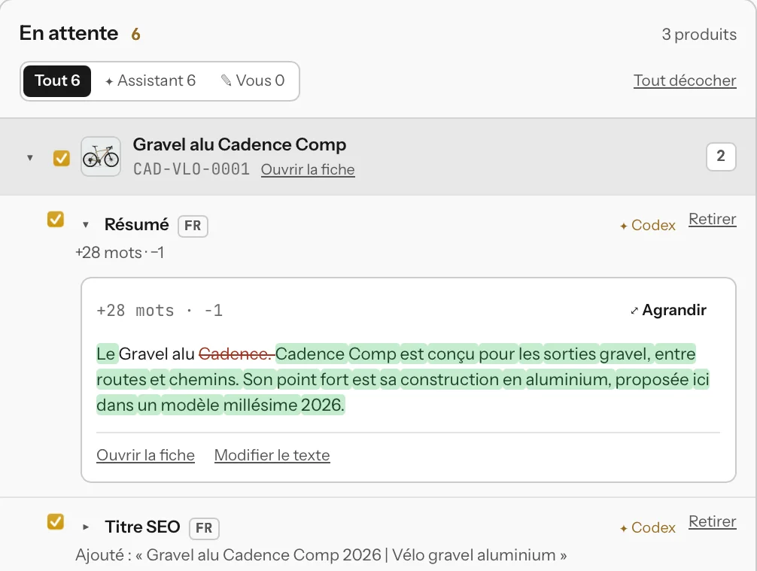Click Modifier le texte link
Screen dimensions: 757x571
272,455
